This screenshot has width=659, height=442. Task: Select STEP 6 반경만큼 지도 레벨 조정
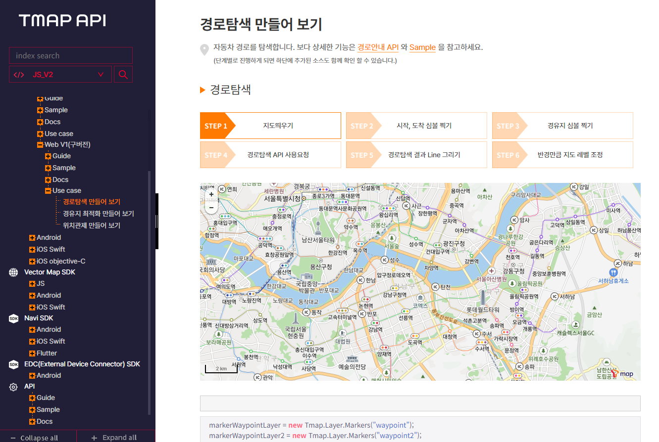[x=562, y=155]
